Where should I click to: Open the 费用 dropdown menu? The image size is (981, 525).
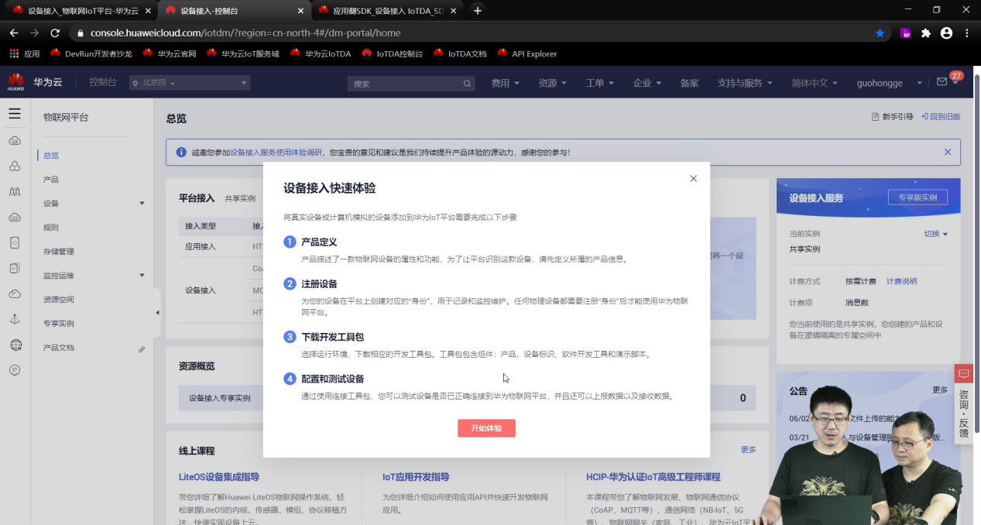coord(507,83)
